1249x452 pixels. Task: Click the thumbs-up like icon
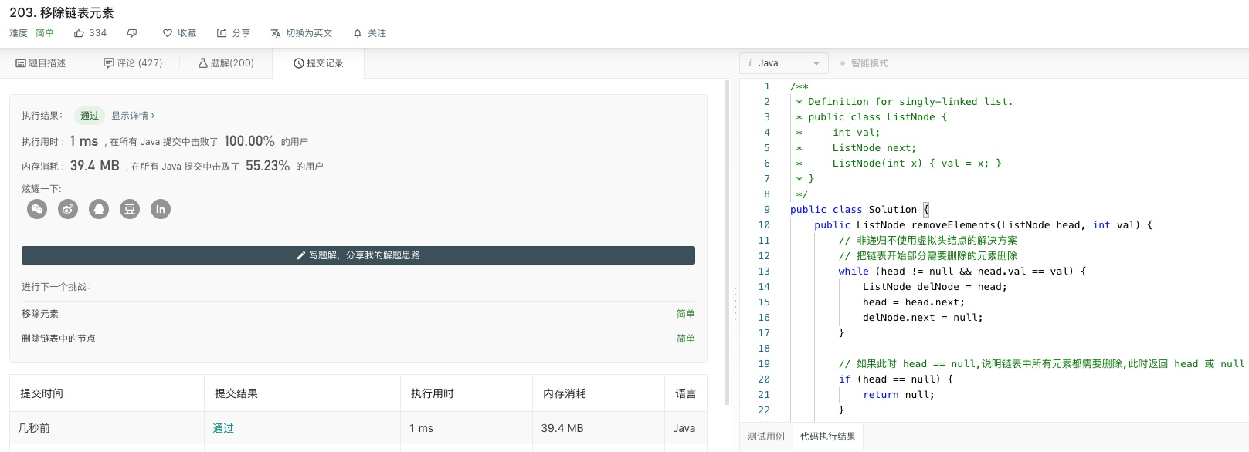click(79, 33)
